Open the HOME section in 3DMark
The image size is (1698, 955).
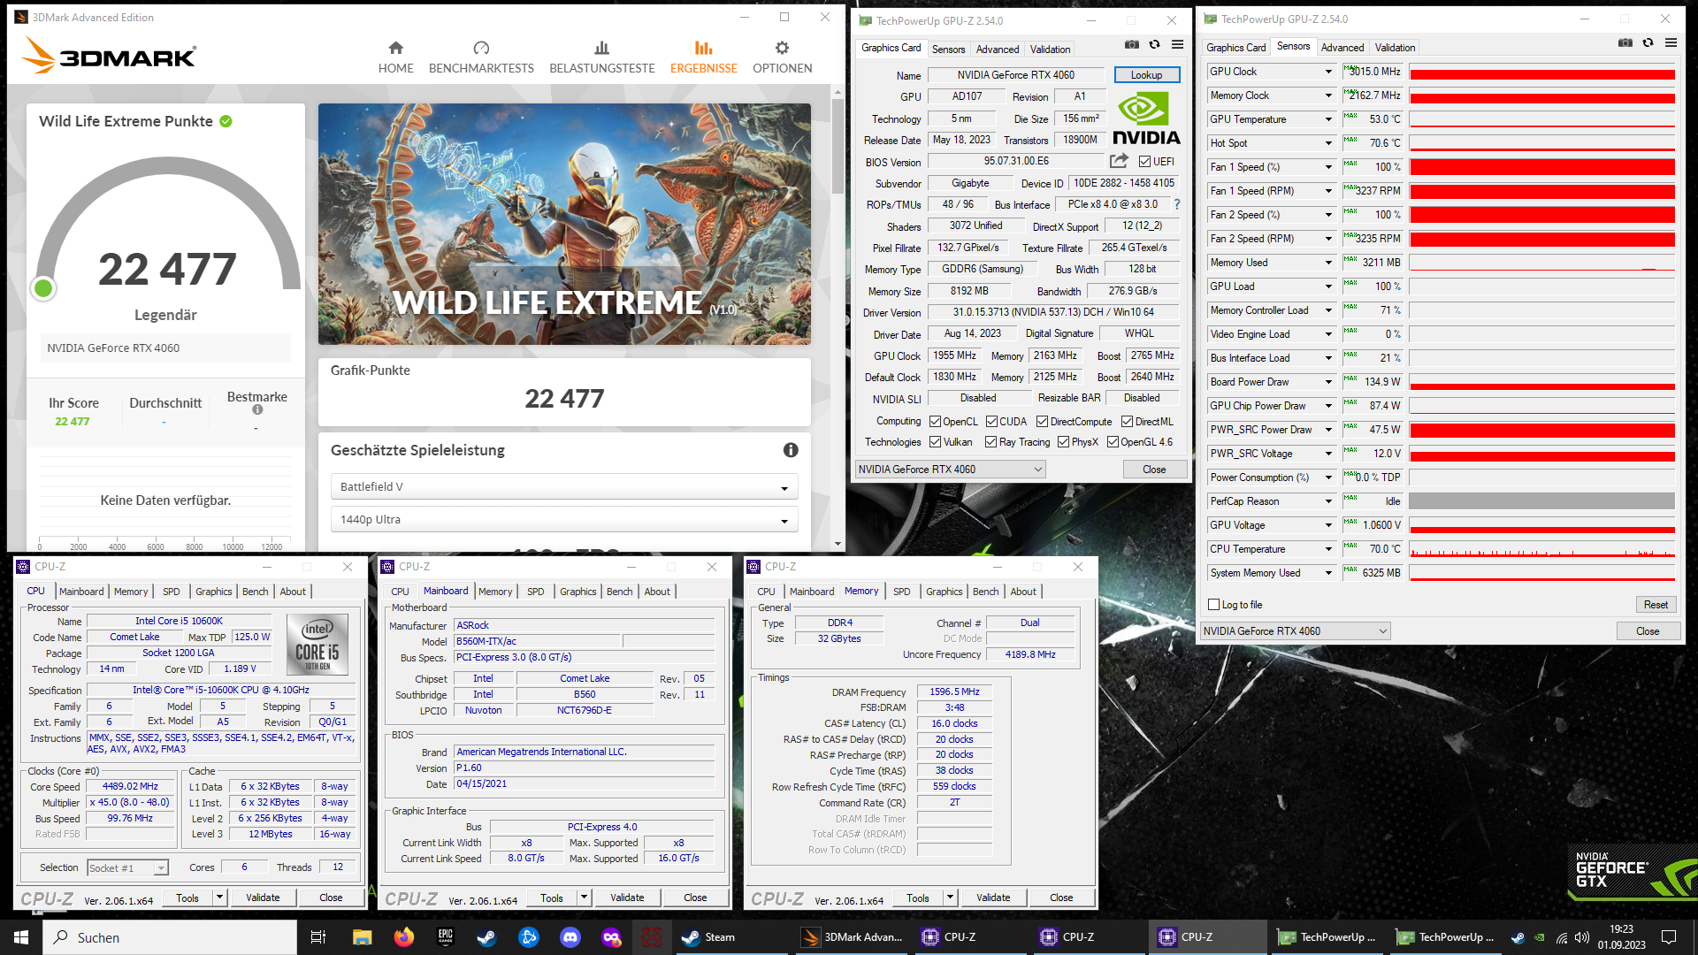(x=395, y=57)
